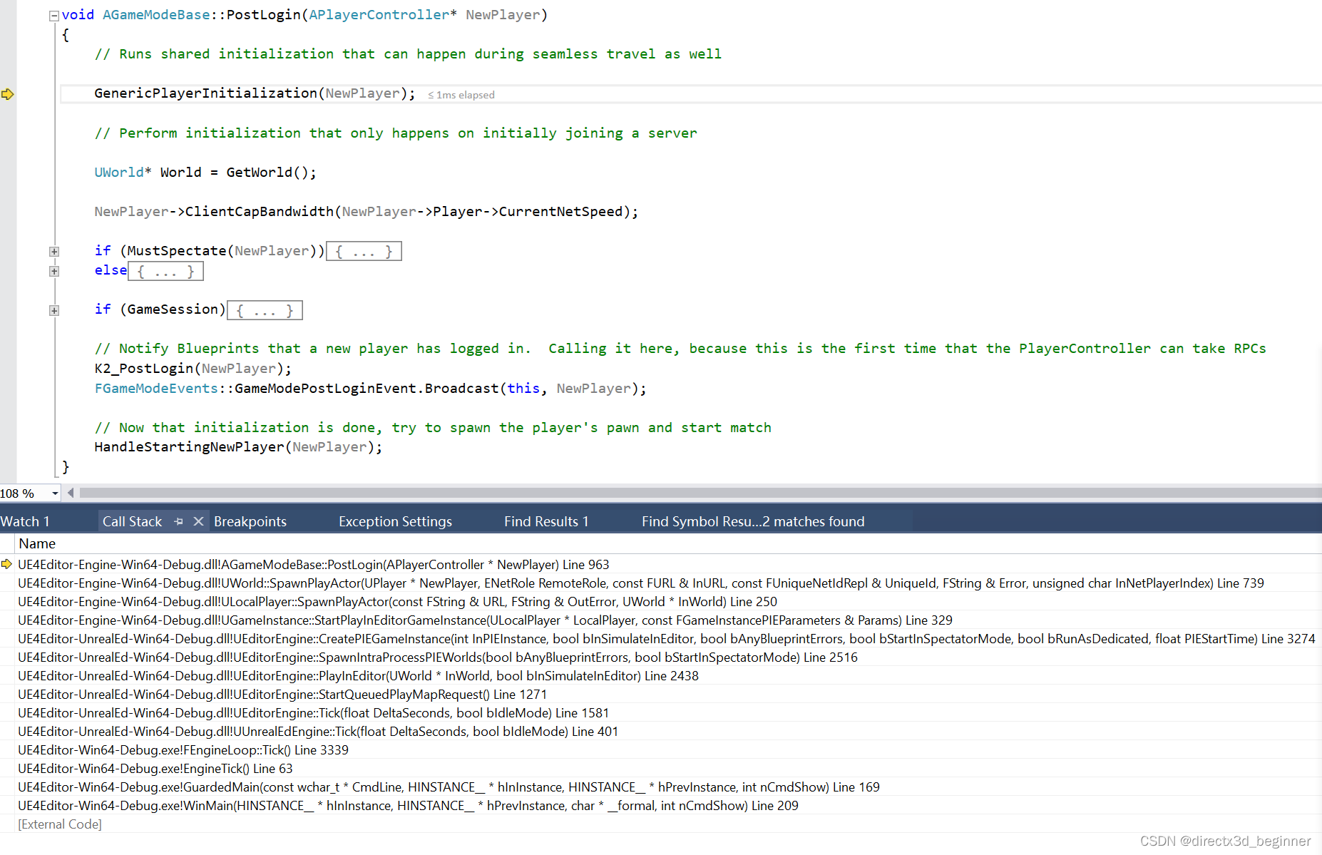
Task: Select the UEditorEngine::Tick stack frame
Action: (314, 712)
